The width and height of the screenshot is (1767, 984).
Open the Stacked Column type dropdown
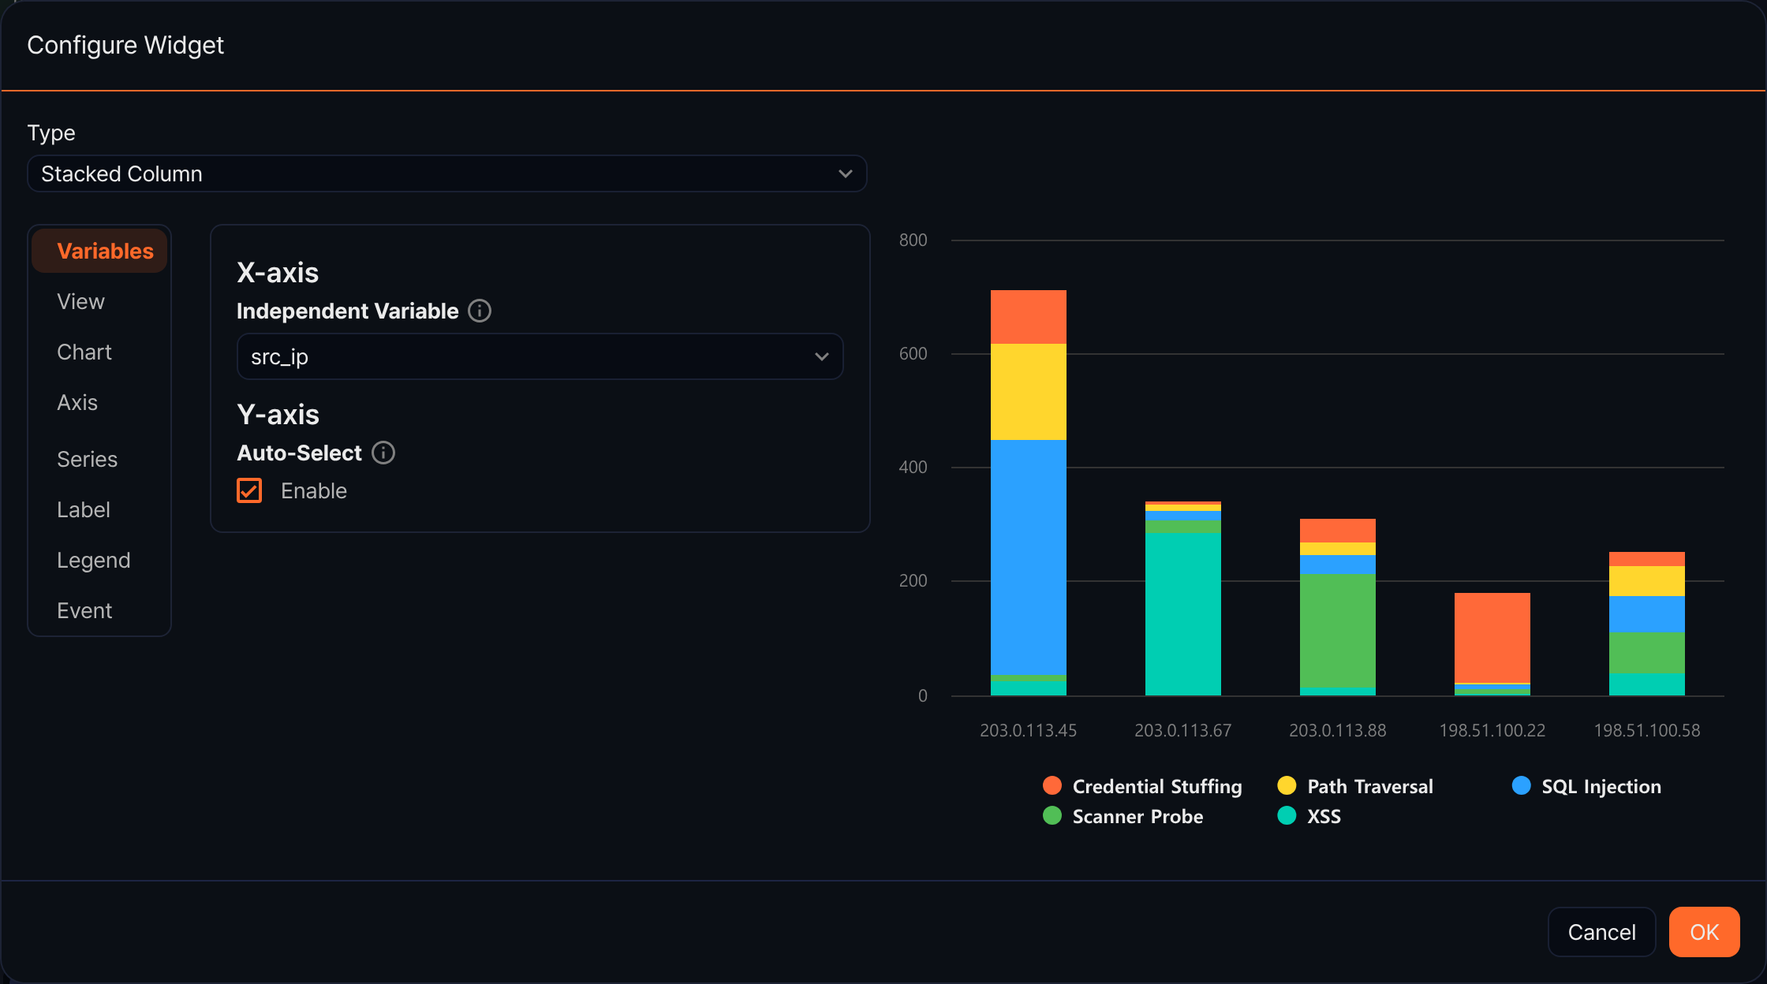point(447,173)
